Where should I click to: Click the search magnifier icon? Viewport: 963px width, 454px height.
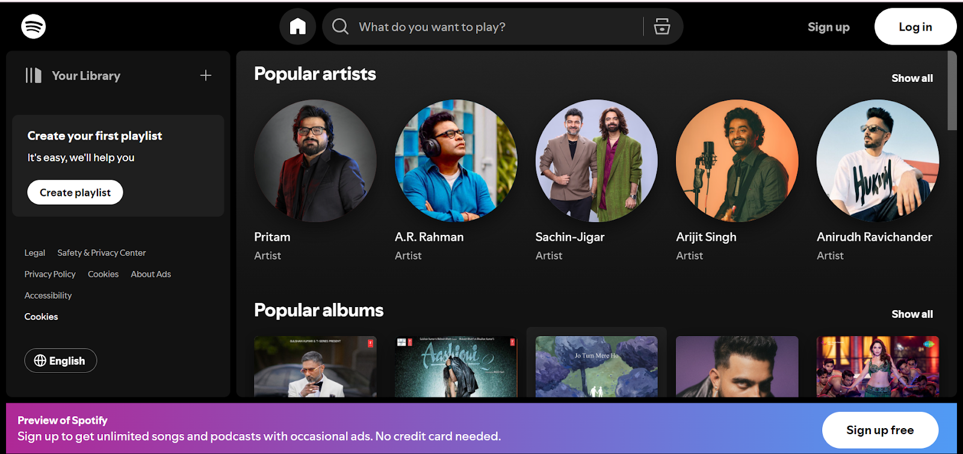coord(340,26)
